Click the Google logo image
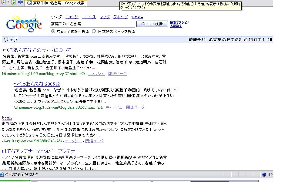 (x=24, y=23)
